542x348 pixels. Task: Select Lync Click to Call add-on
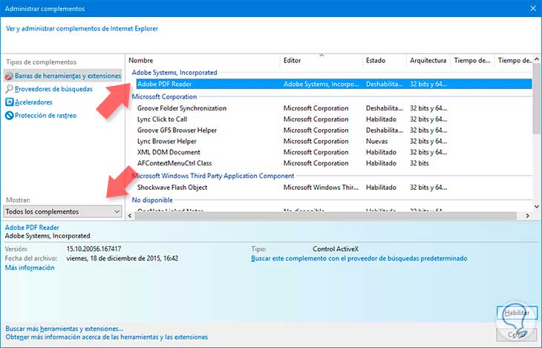[x=162, y=119]
